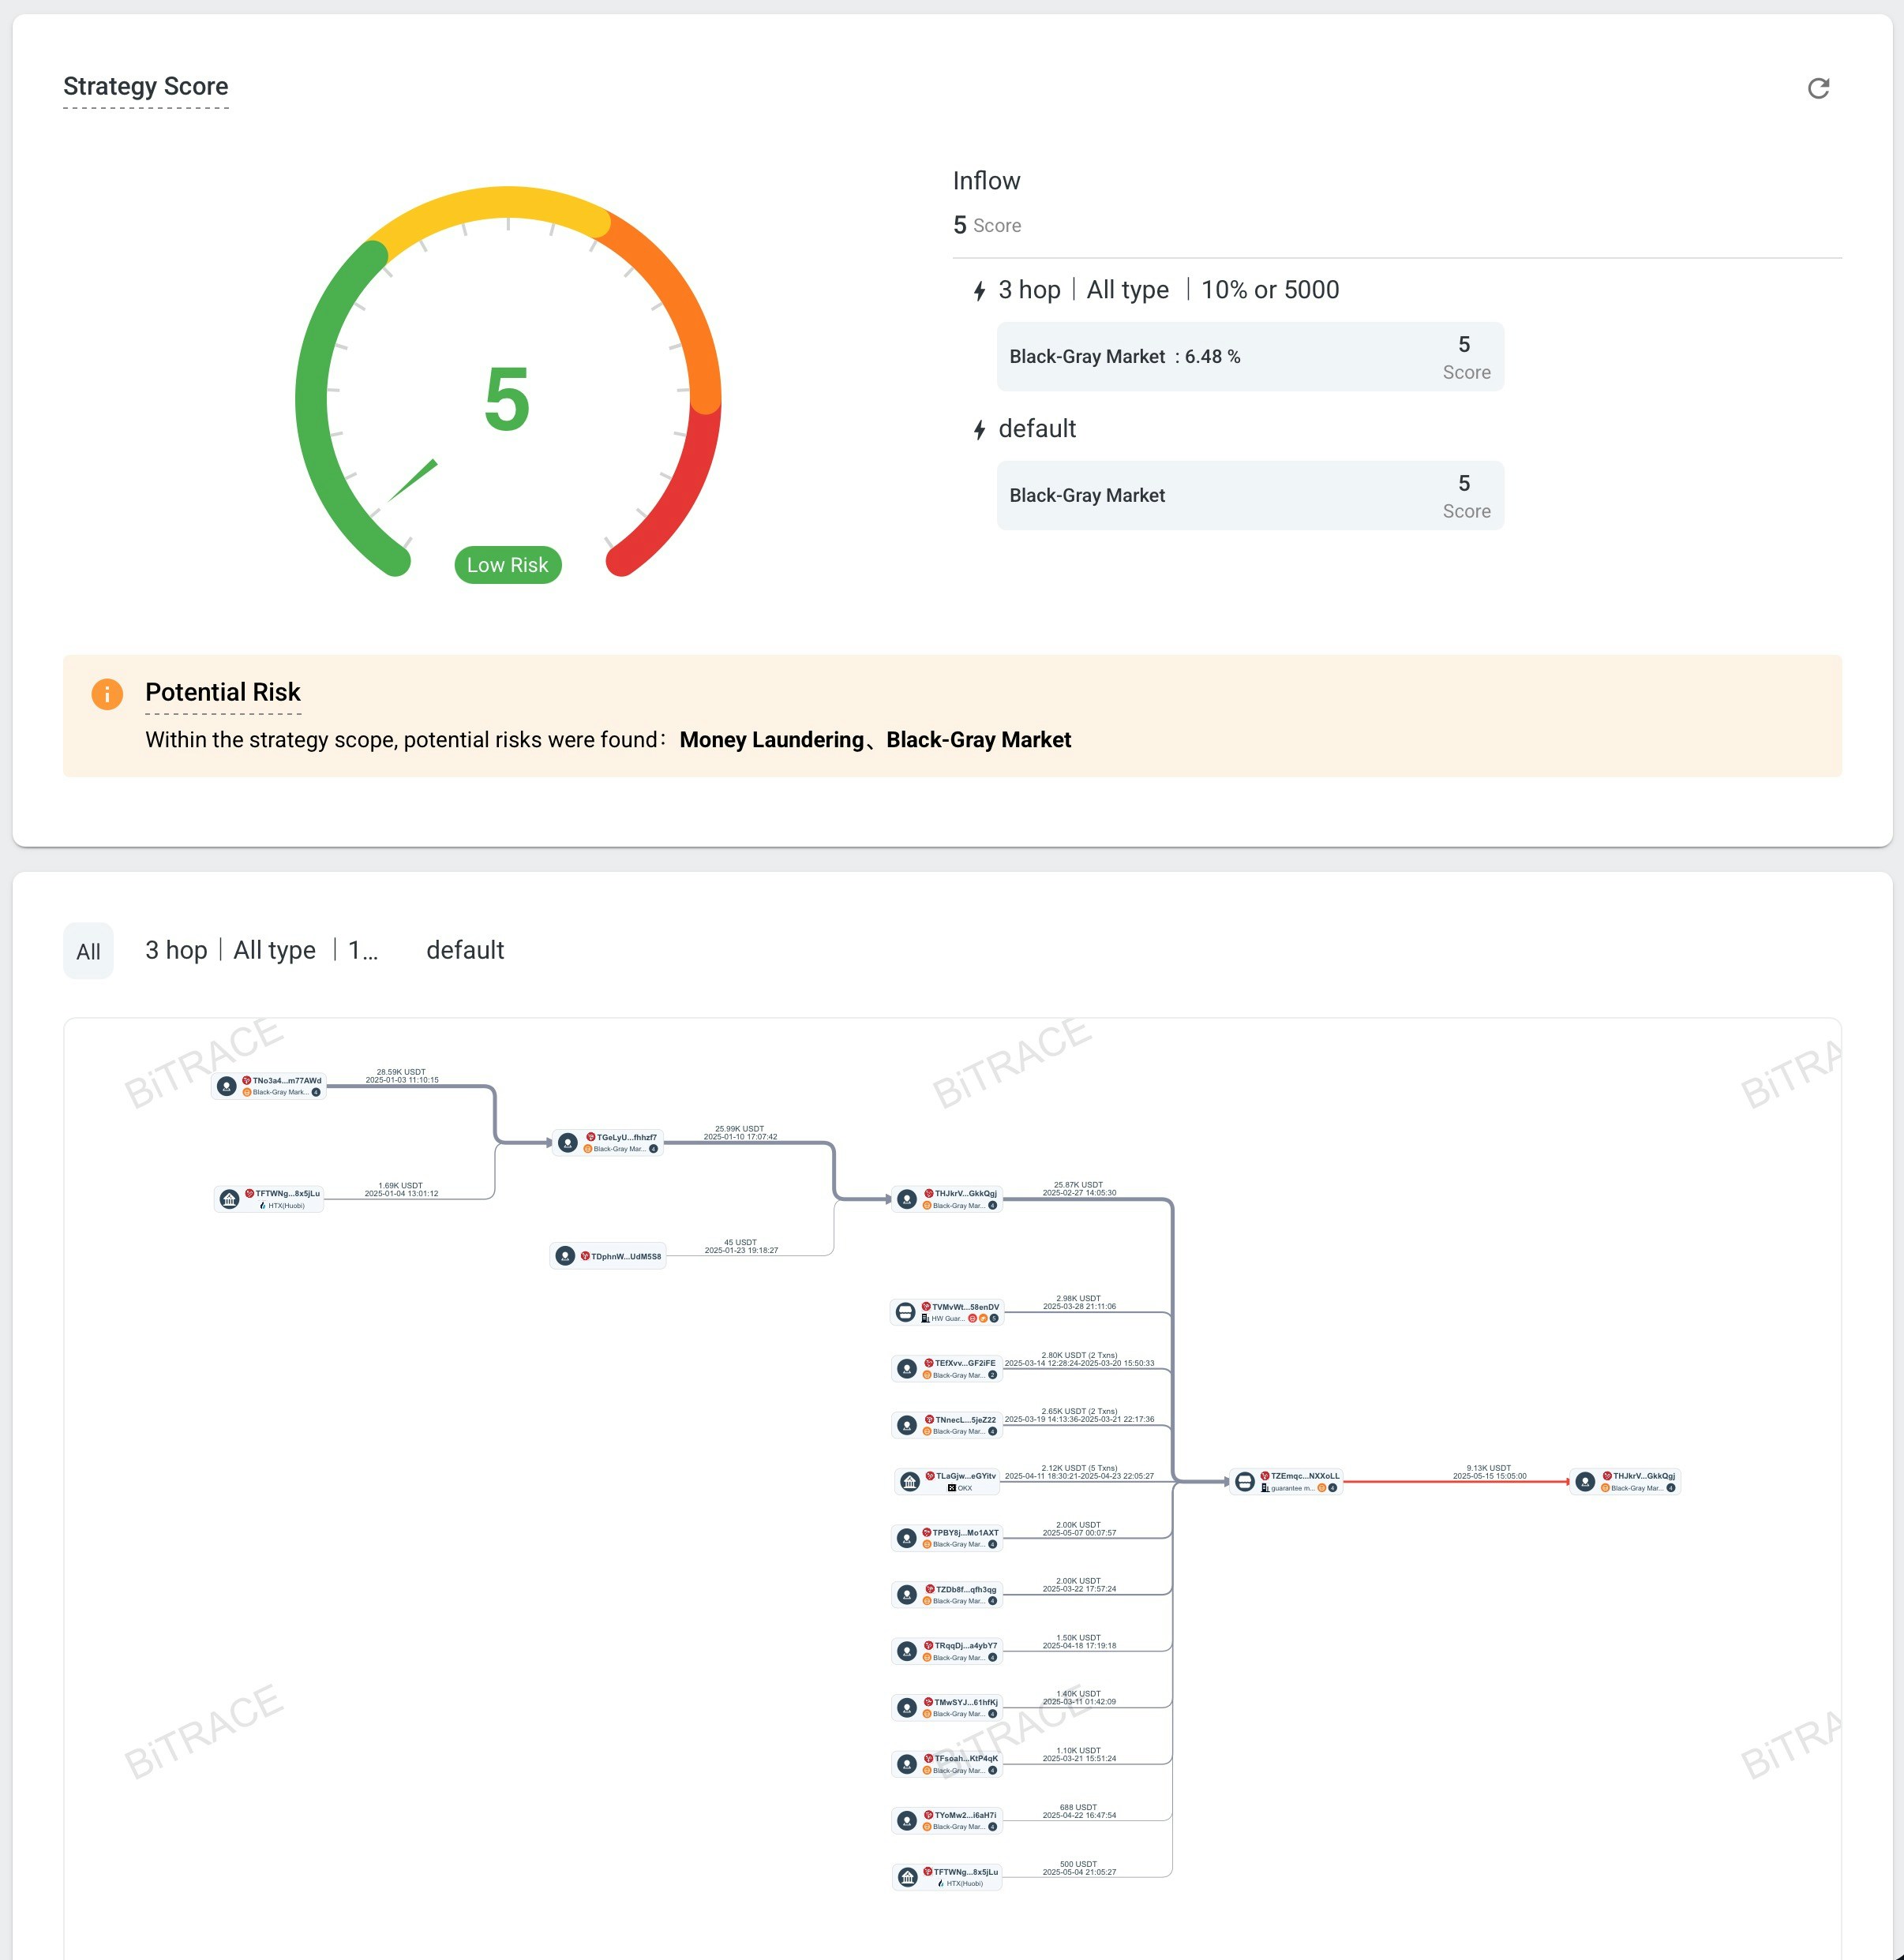Image resolution: width=1904 pixels, height=1960 pixels.
Task: Click the orange Potential Risk info icon
Action: tap(107, 693)
